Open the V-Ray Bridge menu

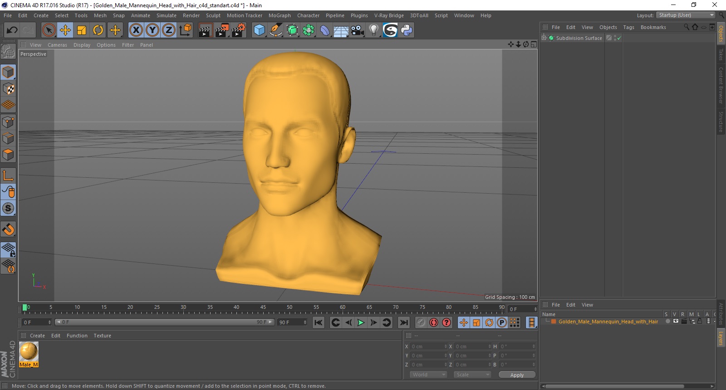click(389, 15)
